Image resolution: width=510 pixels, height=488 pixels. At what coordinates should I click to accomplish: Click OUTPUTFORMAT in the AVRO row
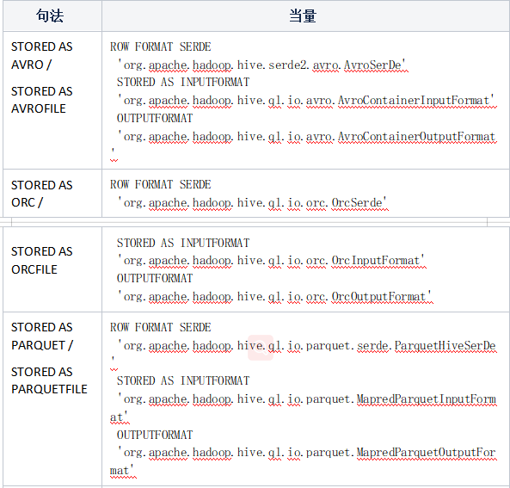click(155, 118)
